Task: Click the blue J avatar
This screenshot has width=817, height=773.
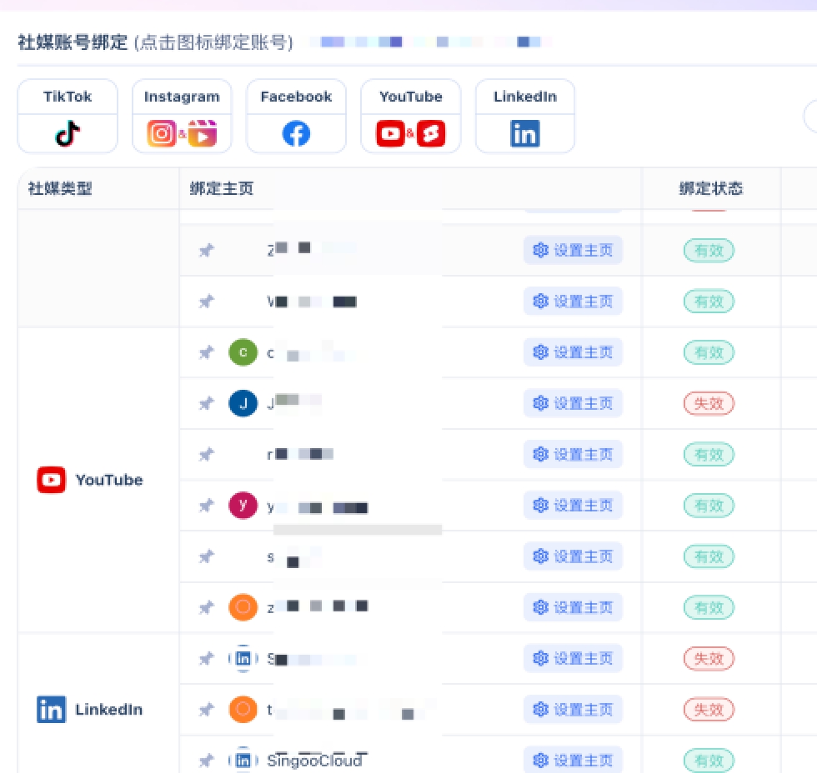Action: [x=243, y=403]
